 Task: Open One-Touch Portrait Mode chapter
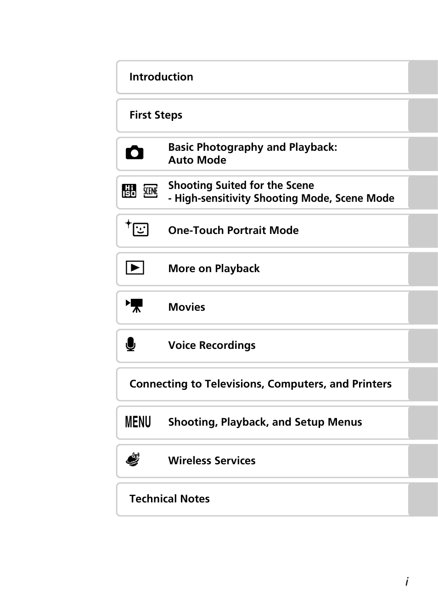point(233,230)
